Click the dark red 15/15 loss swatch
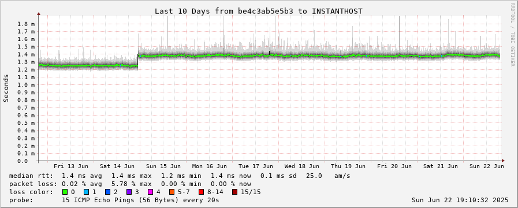 pos(234,192)
